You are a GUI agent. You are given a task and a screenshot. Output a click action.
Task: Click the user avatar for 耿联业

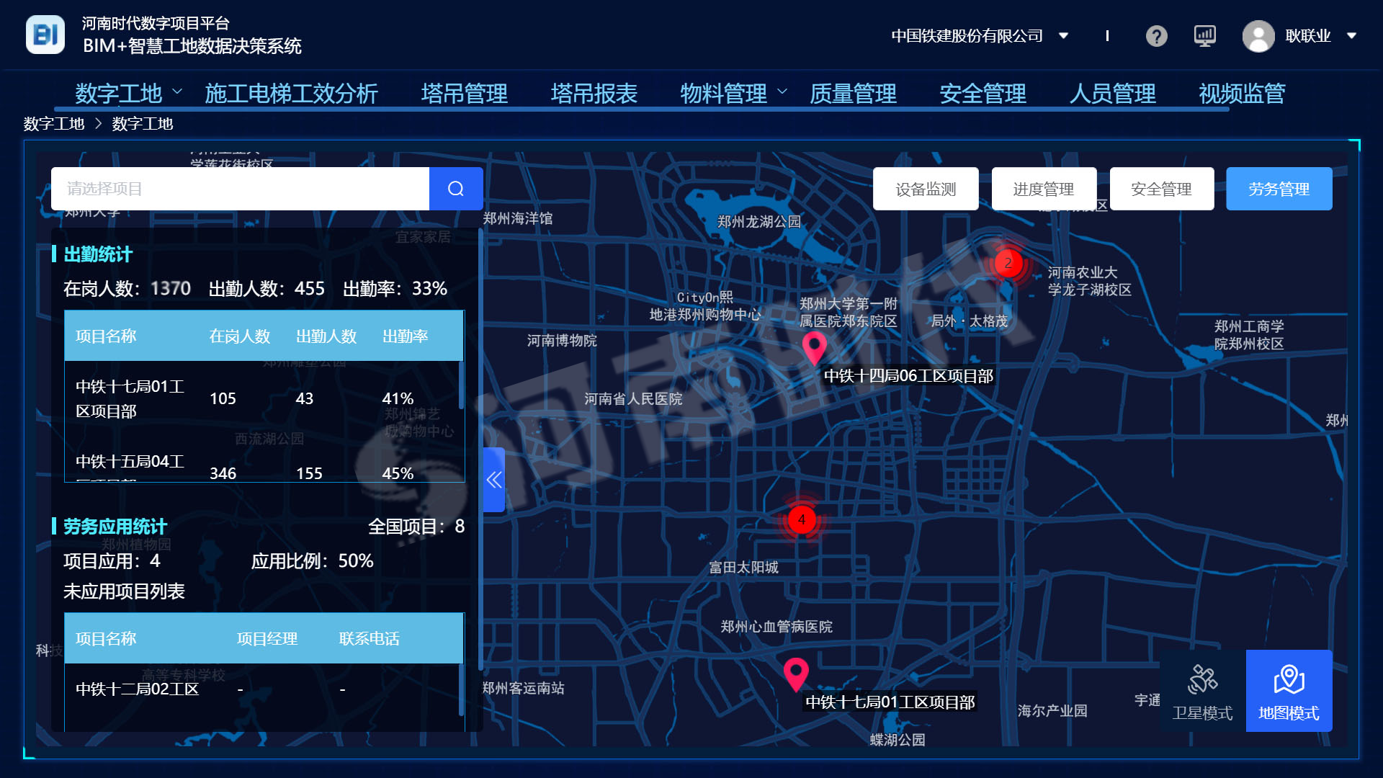coord(1258,35)
